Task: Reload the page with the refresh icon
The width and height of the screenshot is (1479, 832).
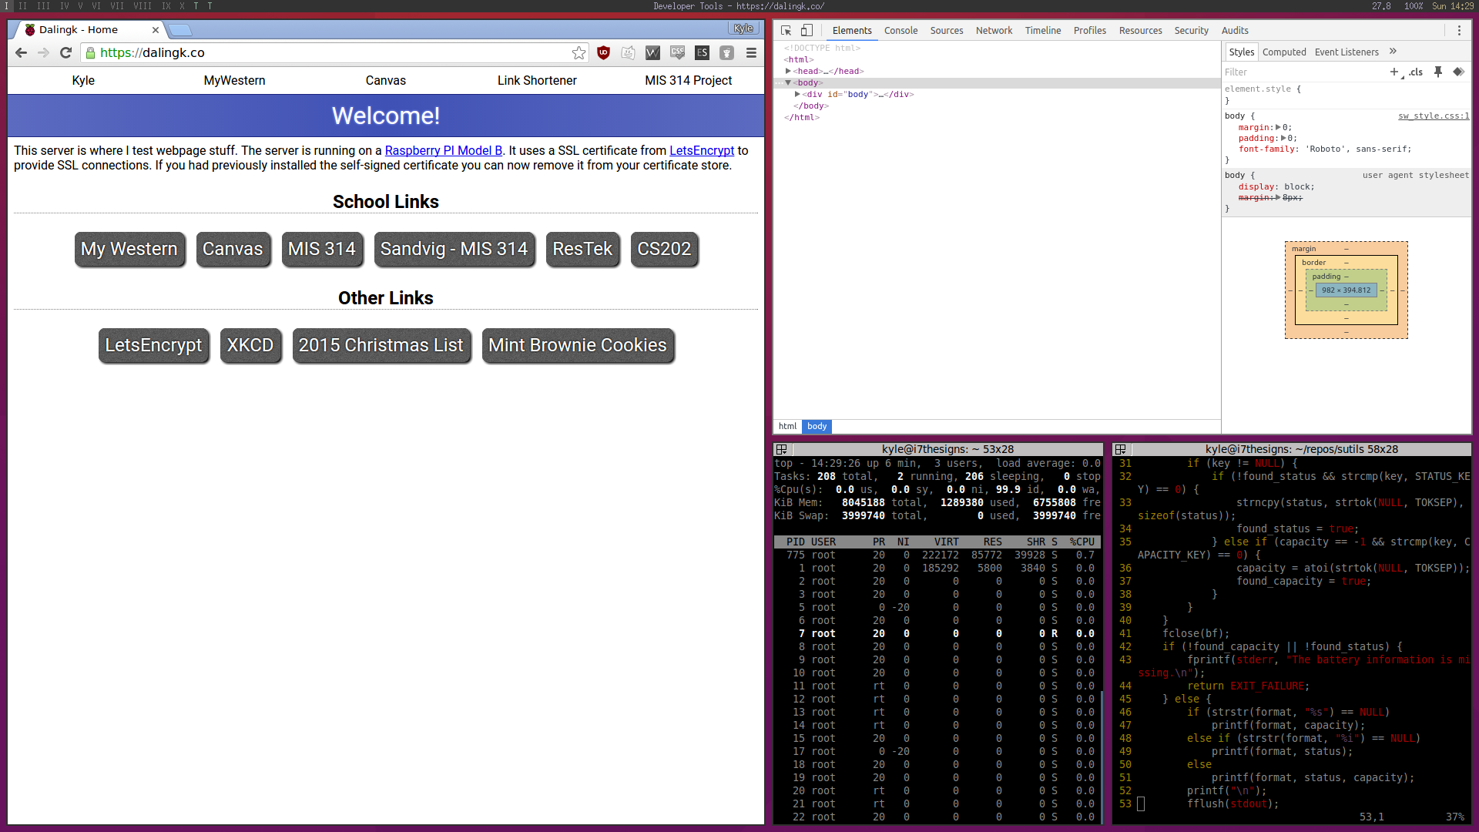Action: (x=66, y=53)
